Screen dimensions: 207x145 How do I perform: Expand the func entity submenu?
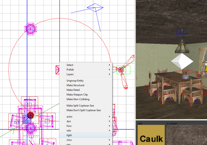coord(86,126)
